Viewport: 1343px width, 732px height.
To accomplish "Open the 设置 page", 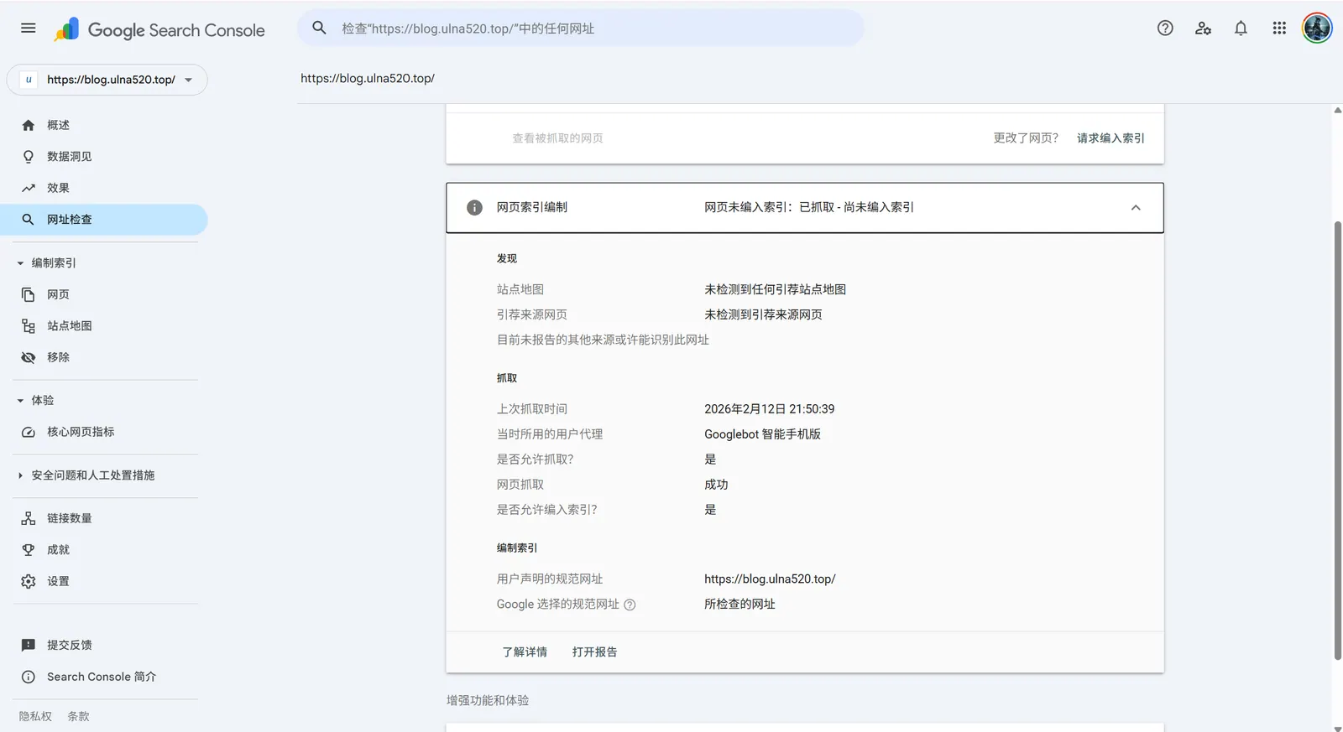I will point(58,581).
